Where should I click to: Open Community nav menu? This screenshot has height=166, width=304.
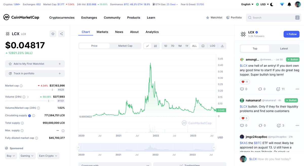pos(112,17)
